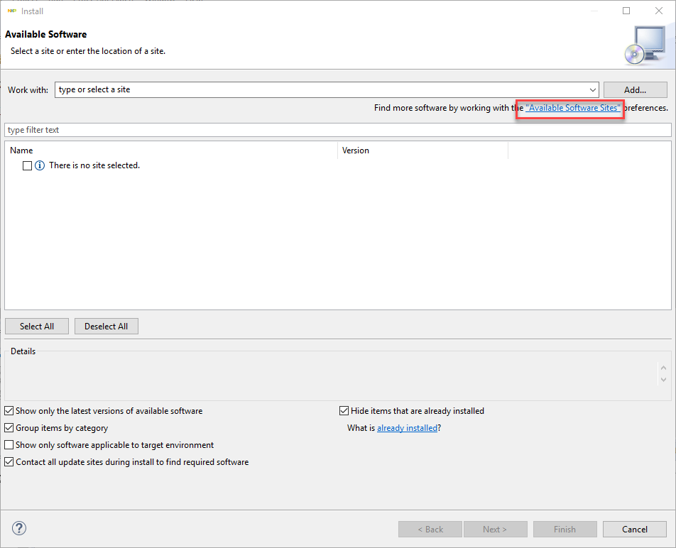The width and height of the screenshot is (676, 548).
Task: Disable 'Group items by category'
Action: pos(9,427)
